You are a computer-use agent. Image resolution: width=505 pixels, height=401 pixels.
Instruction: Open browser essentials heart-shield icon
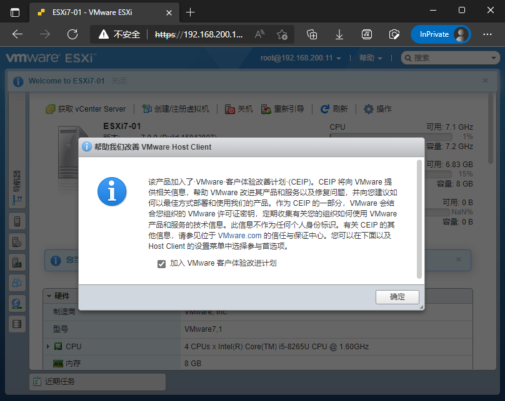click(394, 34)
